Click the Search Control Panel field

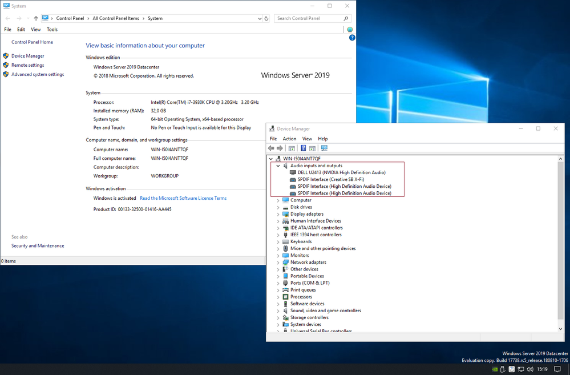(312, 18)
